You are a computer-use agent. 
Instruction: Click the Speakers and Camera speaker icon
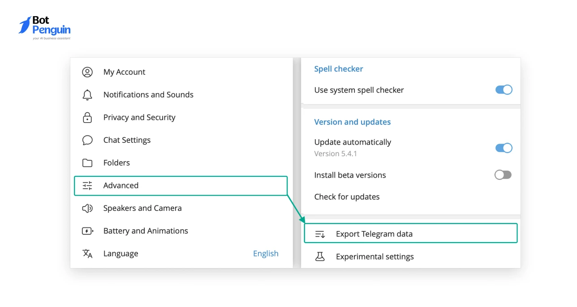tap(87, 208)
